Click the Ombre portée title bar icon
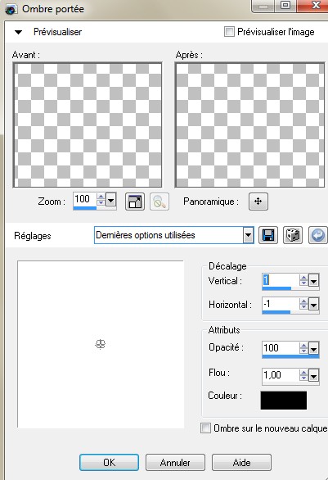This screenshot has width=328, height=480. pyautogui.click(x=11, y=9)
